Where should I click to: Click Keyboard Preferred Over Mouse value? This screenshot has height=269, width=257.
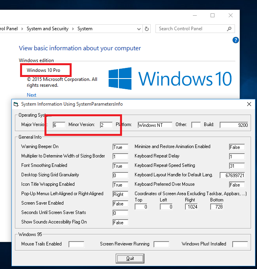tap(237, 185)
